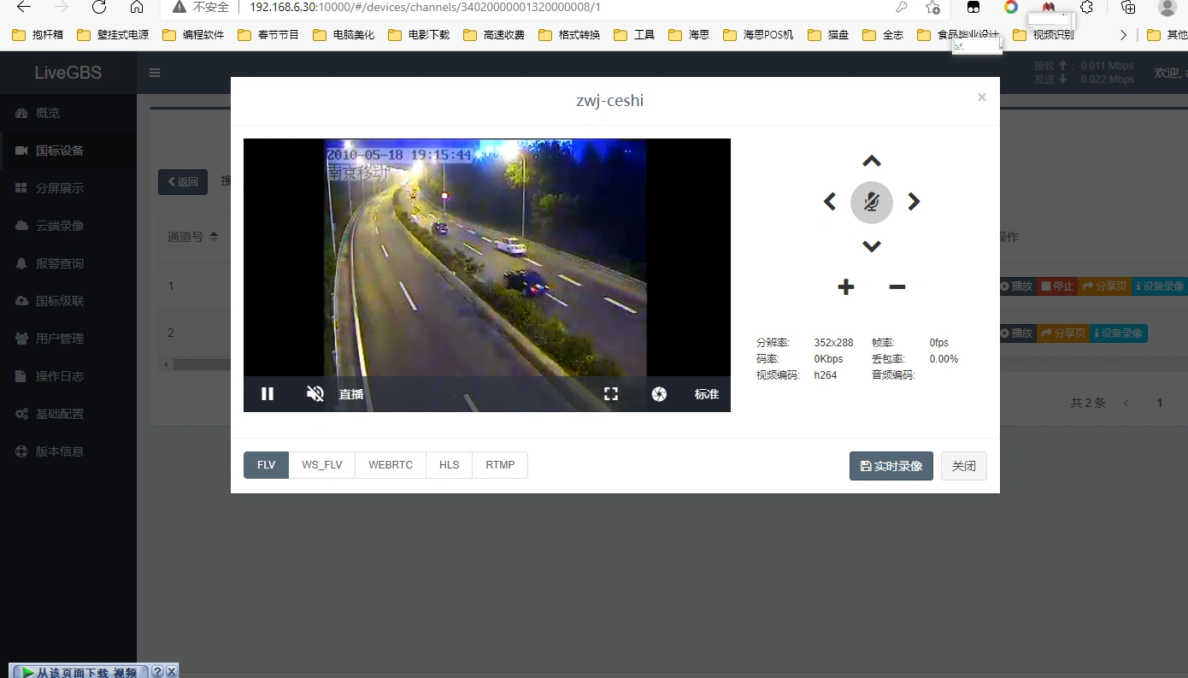Open the browser profile avatar
Viewport: 1188px width, 678px height.
point(1167,8)
